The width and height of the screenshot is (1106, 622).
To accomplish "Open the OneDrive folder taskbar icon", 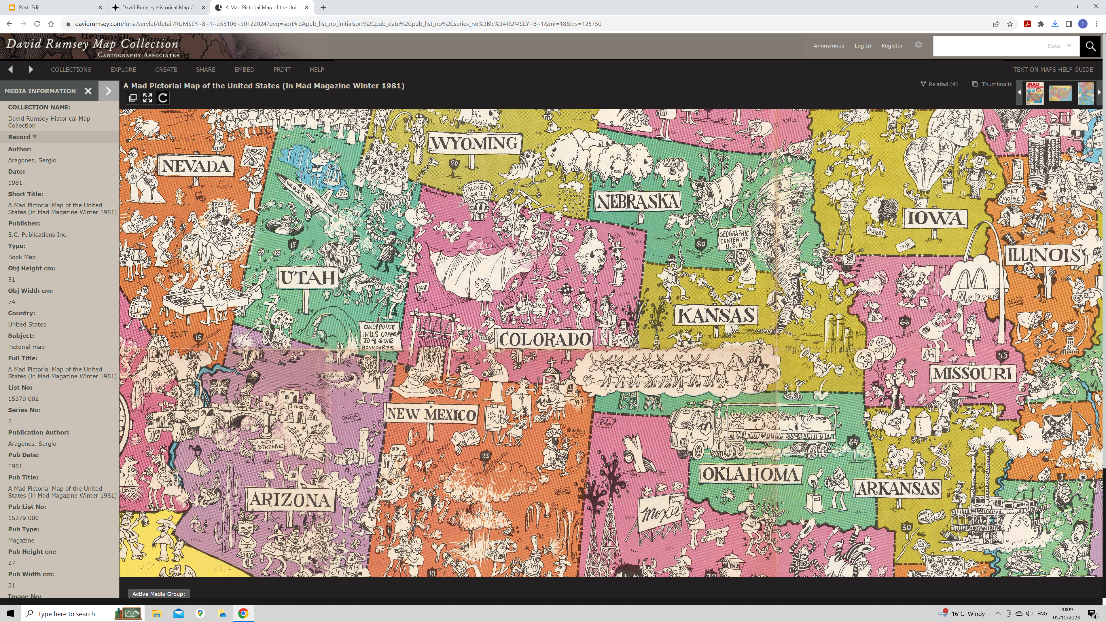I will 222,613.
